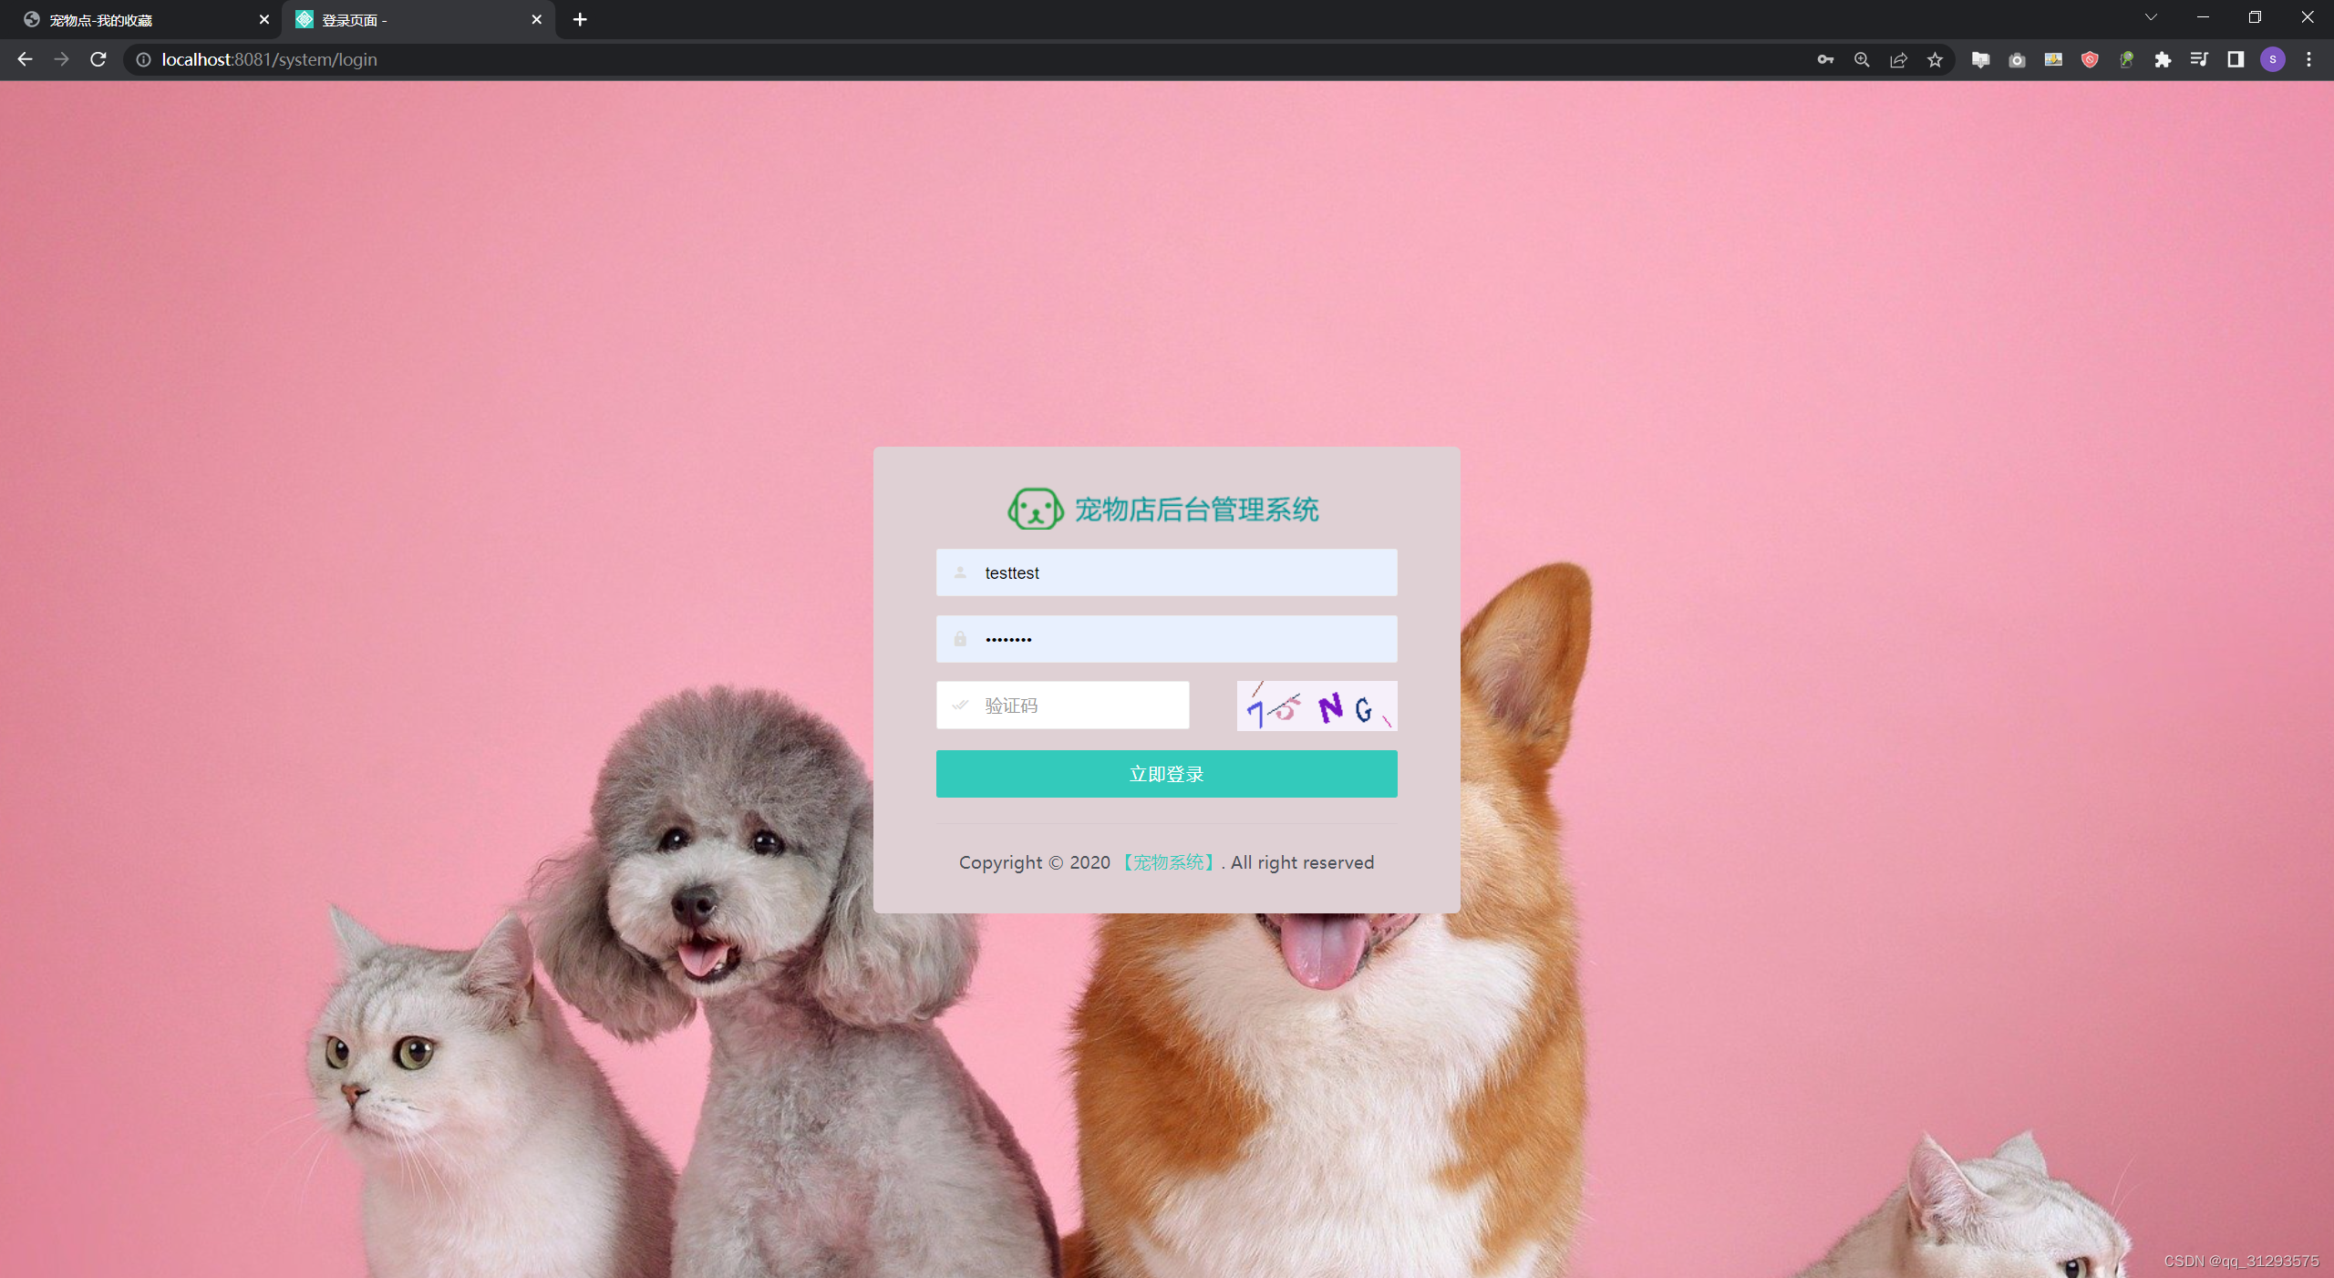The height and width of the screenshot is (1278, 2334).
Task: Open the zoom magnifier in address bar
Action: (x=1862, y=59)
